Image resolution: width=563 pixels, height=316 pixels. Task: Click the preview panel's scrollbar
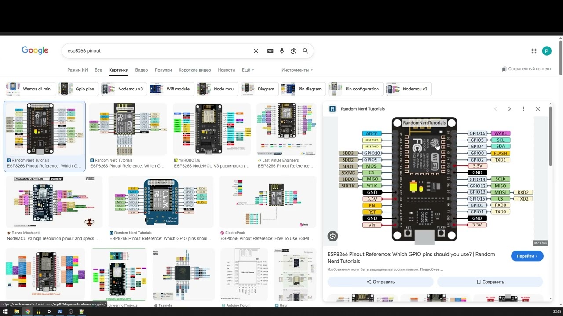click(x=550, y=136)
